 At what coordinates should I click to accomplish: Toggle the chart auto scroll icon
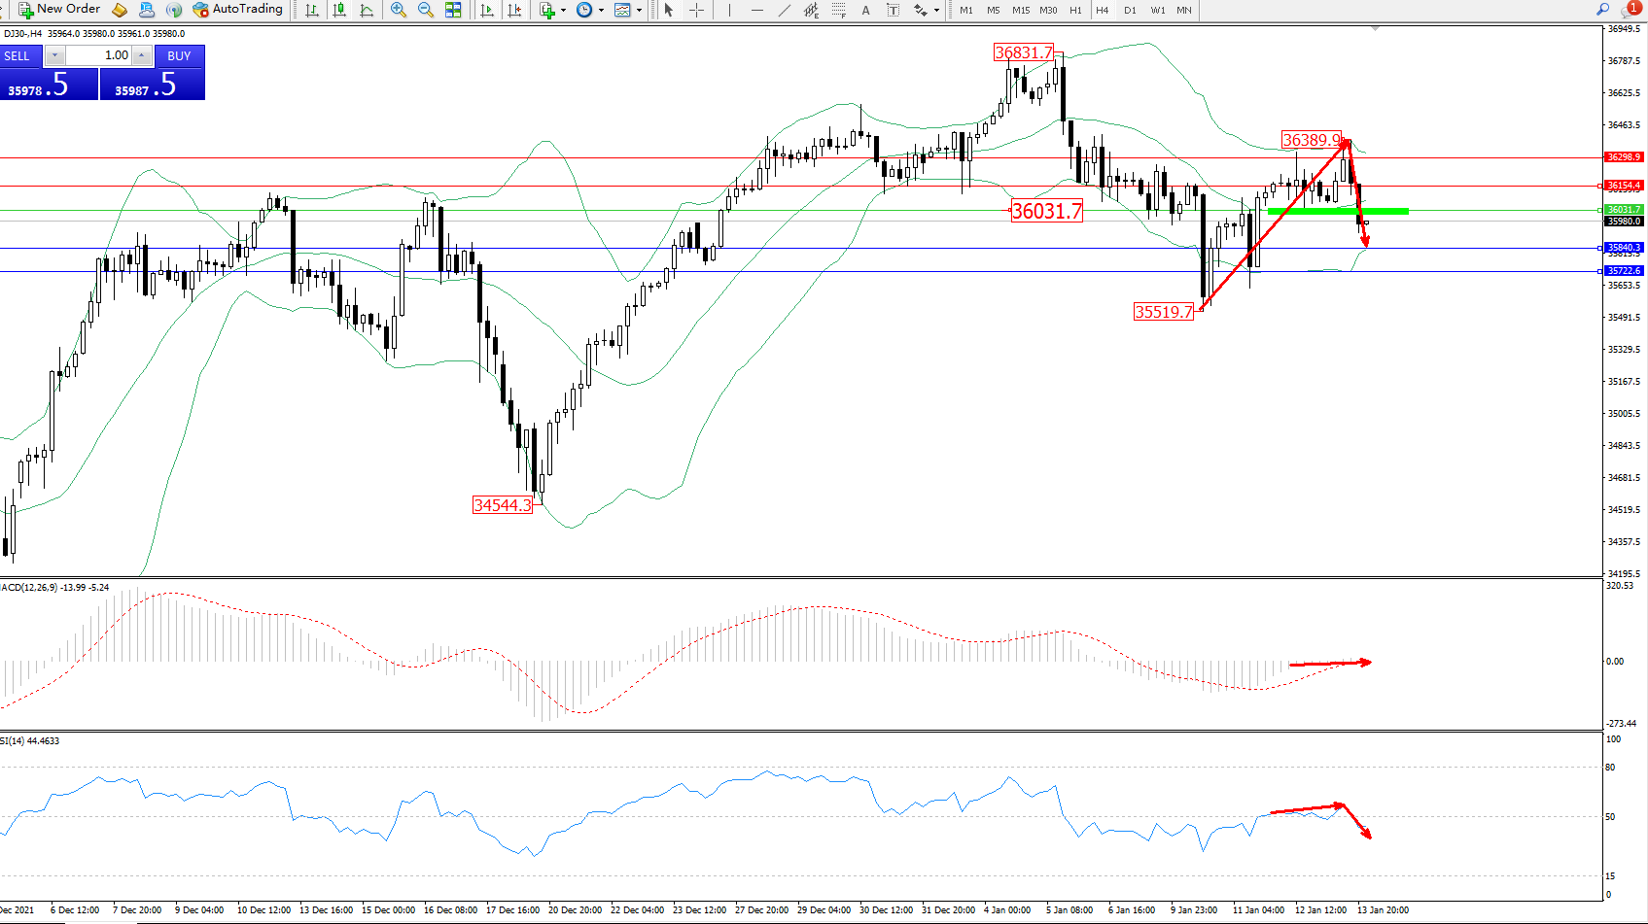tap(487, 10)
